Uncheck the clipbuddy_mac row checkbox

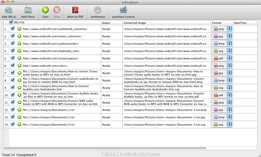13,50
